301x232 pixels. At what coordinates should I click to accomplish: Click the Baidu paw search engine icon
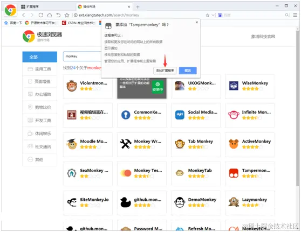pyautogui.click(x=220, y=15)
